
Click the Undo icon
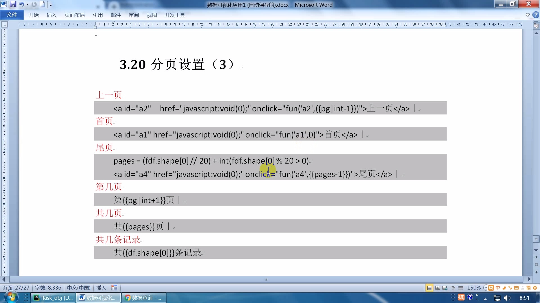click(22, 4)
